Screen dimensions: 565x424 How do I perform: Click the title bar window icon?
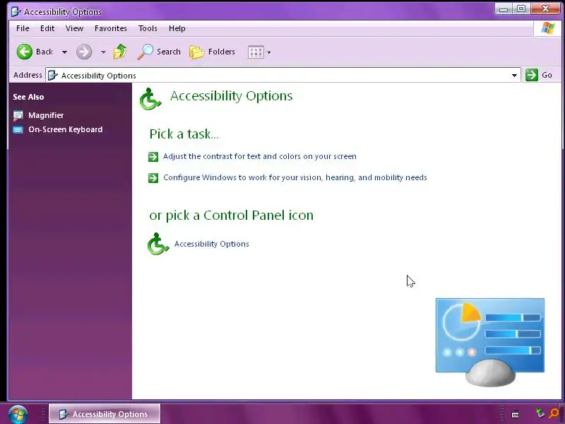point(16,11)
